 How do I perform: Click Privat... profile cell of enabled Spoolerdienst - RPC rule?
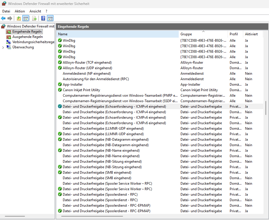coord(235,195)
